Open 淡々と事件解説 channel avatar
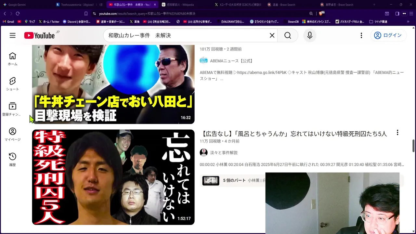 point(203,152)
